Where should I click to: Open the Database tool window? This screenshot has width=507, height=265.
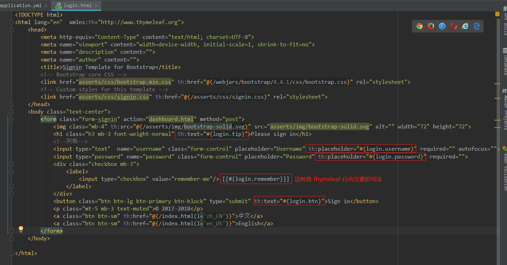tap(505, 62)
